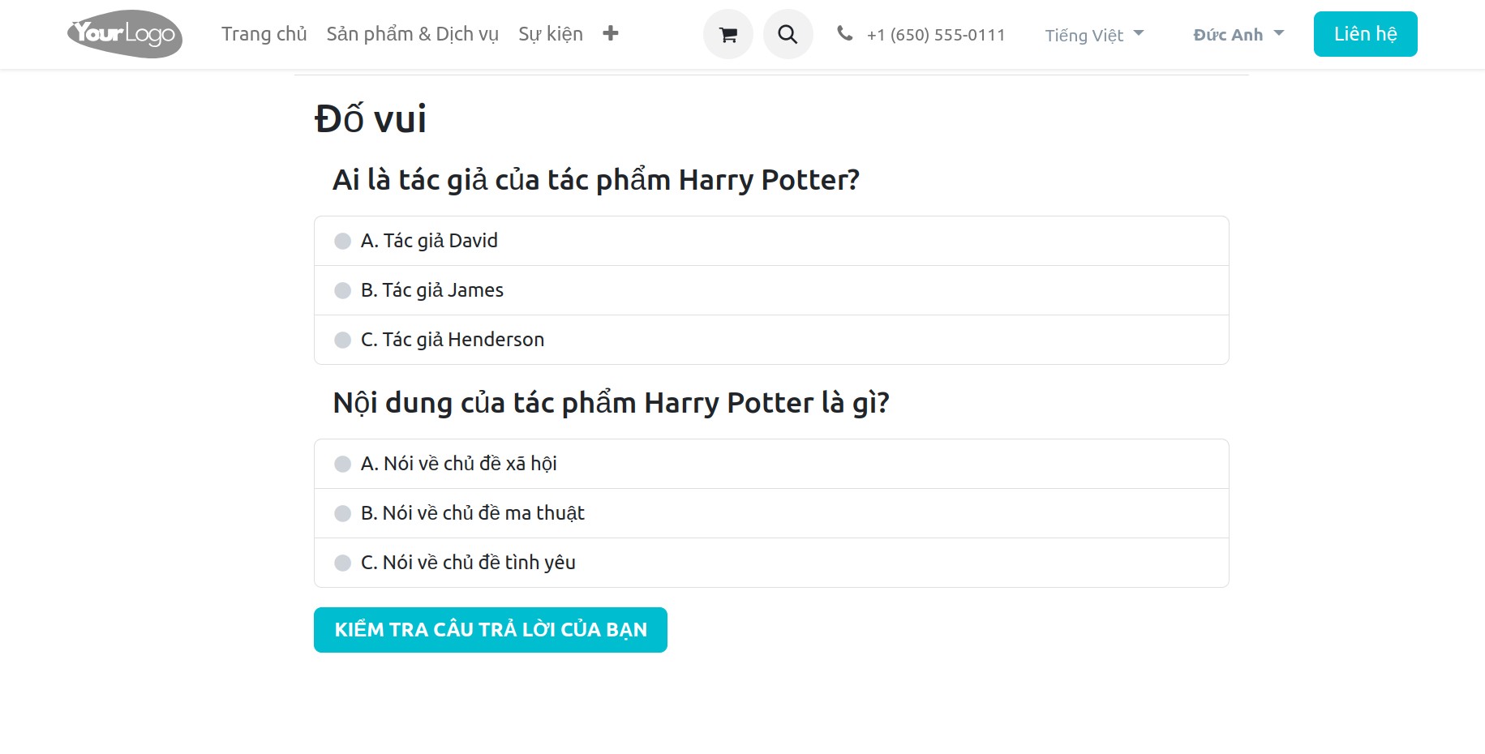1485x754 pixels.
Task: Select answer C. Tác giả Henderson
Action: (771, 340)
